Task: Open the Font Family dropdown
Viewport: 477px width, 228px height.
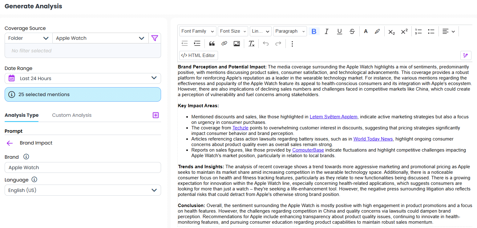Action: 198,31
